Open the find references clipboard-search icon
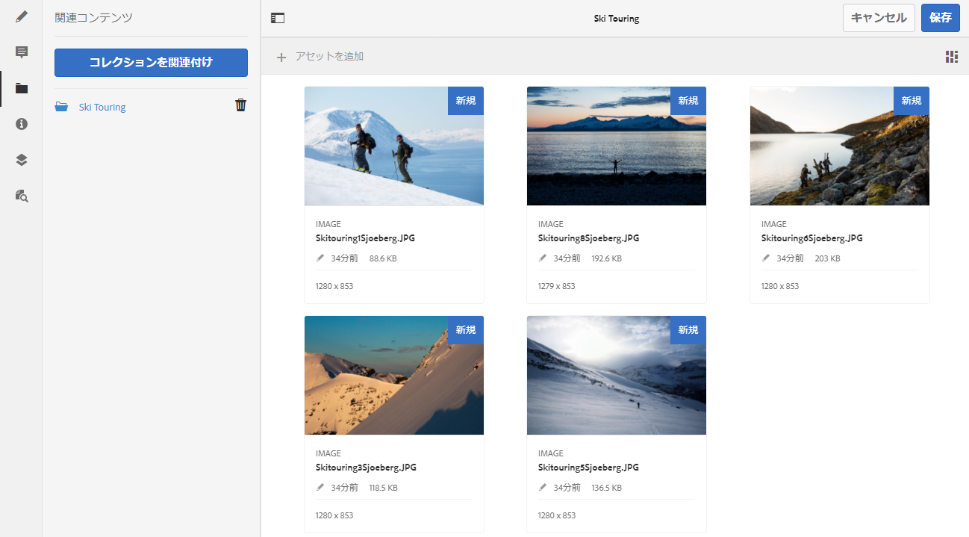The image size is (969, 537). pos(22,196)
